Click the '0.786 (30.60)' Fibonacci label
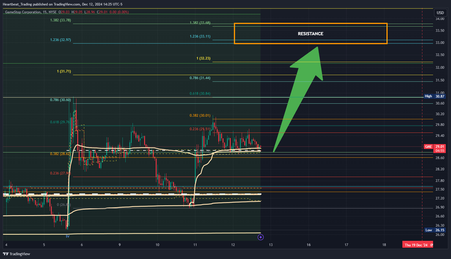This screenshot has height=259, width=451. pyautogui.click(x=60, y=100)
